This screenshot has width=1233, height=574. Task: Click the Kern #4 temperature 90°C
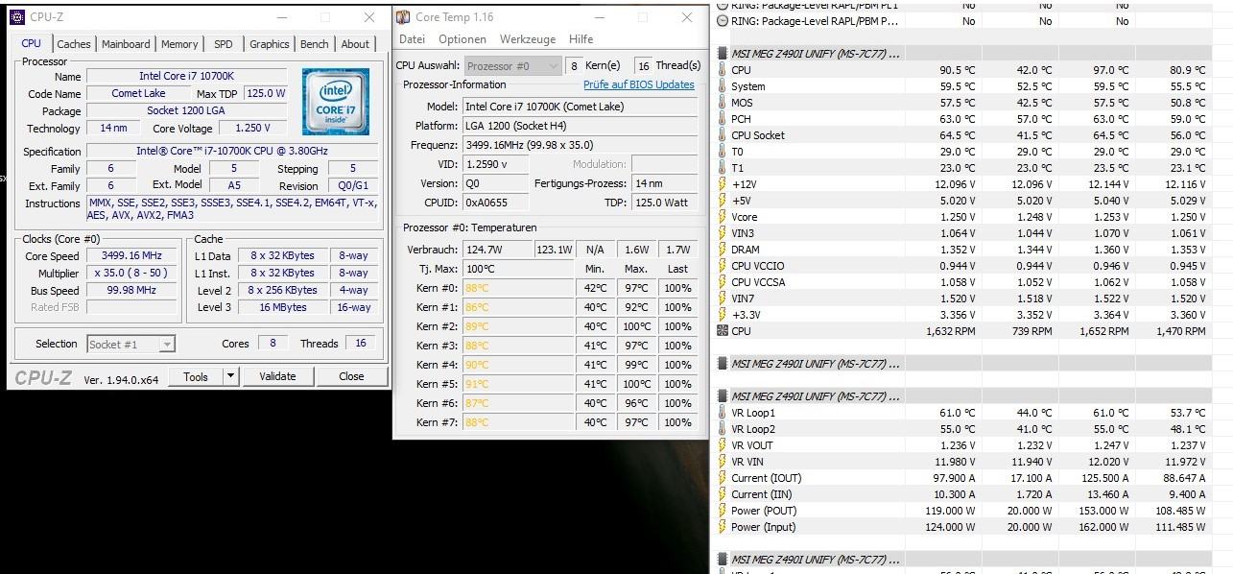(x=519, y=365)
